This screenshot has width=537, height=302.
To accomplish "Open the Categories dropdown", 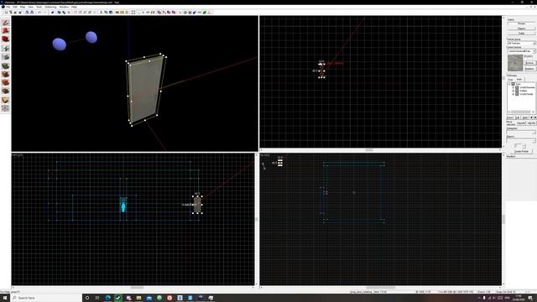I will pos(521,133).
